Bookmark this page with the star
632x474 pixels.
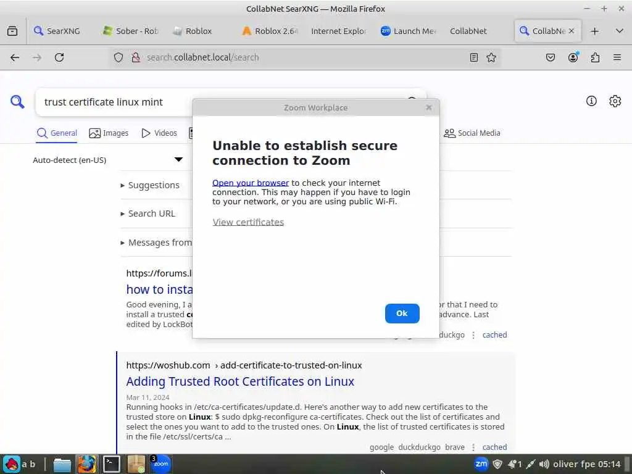[491, 57]
